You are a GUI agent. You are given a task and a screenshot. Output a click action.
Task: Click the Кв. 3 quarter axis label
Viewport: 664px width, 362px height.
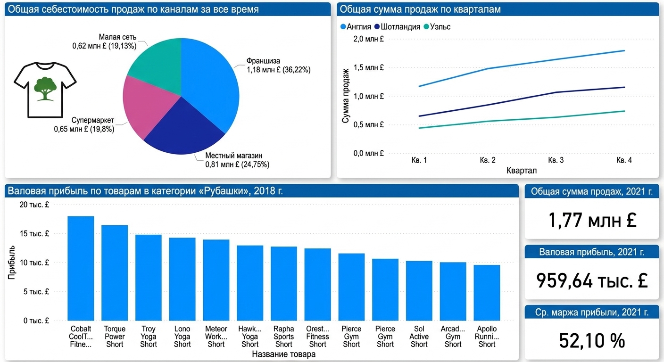(556, 160)
